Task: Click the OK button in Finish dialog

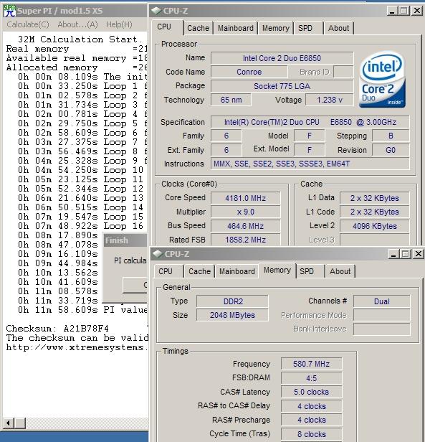Action: [135, 285]
